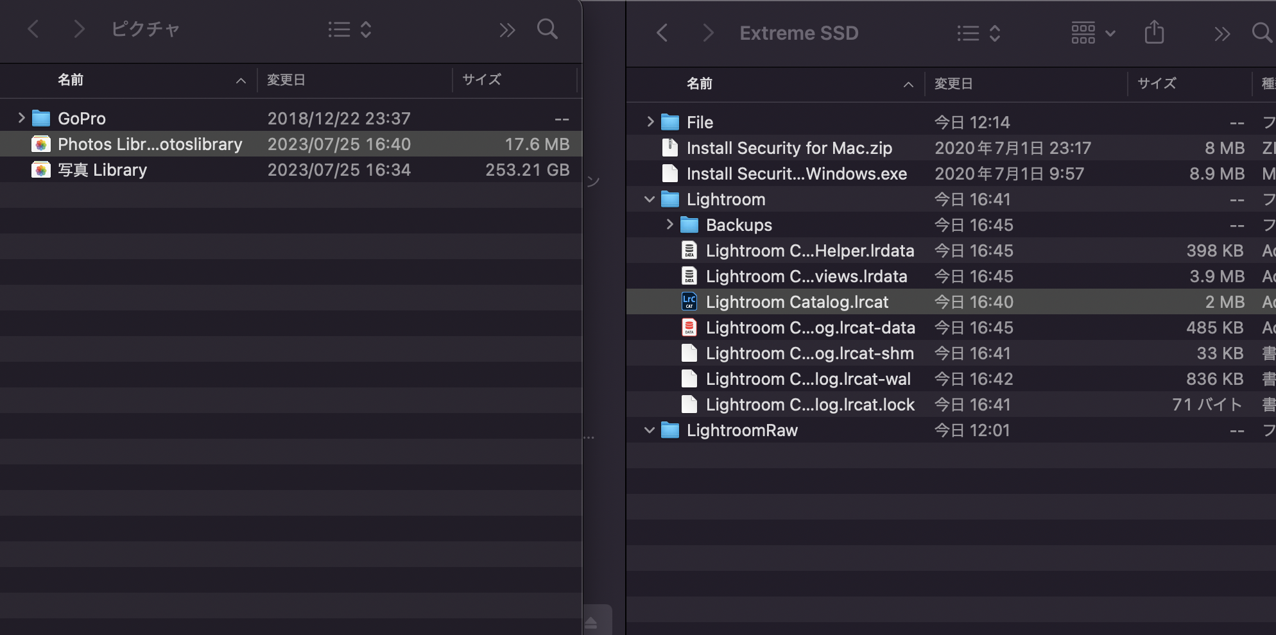Click the Extreme SSD window title
The width and height of the screenshot is (1276, 635).
pyautogui.click(x=799, y=33)
